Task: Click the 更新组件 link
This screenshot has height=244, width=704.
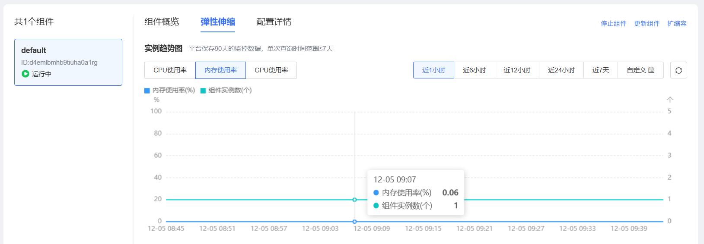Action: click(x=647, y=24)
